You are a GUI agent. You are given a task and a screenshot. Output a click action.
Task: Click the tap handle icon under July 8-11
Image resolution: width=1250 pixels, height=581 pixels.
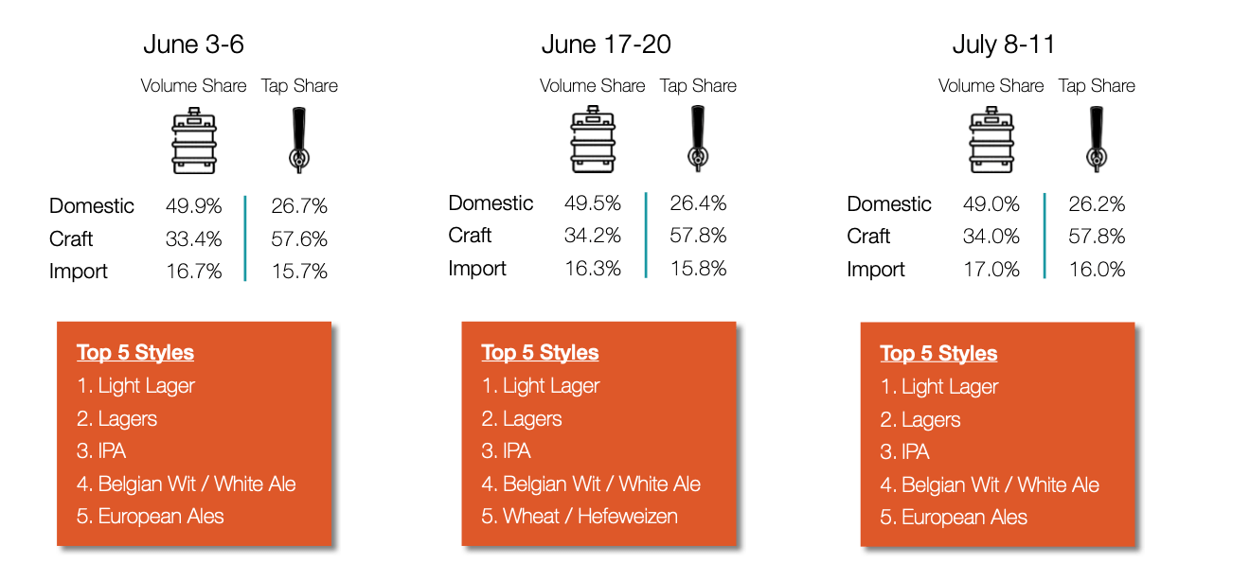pos(1098,139)
